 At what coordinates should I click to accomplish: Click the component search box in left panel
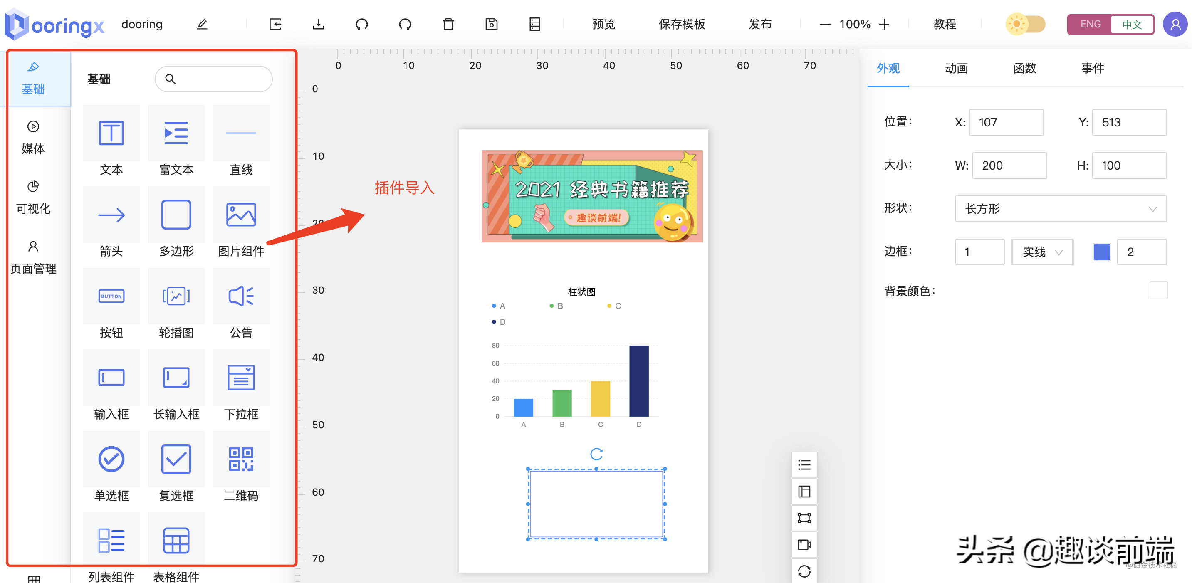pos(213,79)
